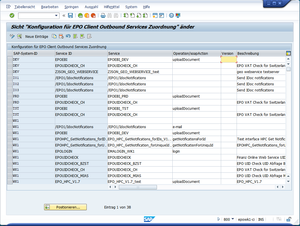300x226 pixels.
Task: Click the getNotificationsForId operation cell
Action: (197, 139)
